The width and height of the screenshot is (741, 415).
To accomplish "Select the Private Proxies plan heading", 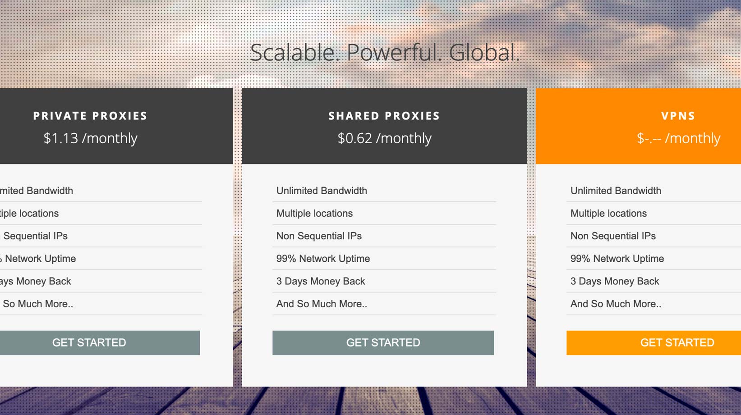I will pos(90,116).
